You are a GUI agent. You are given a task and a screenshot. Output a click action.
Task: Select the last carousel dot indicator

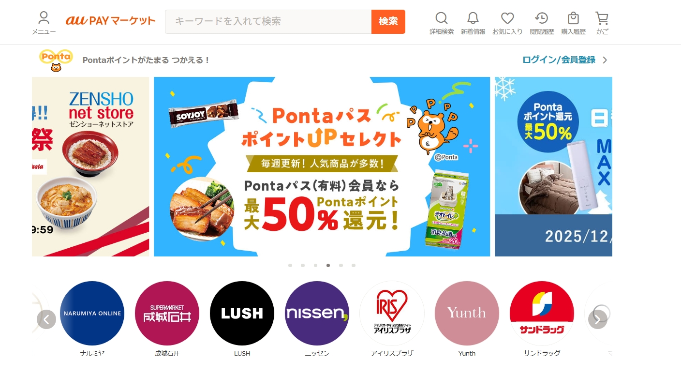point(354,265)
